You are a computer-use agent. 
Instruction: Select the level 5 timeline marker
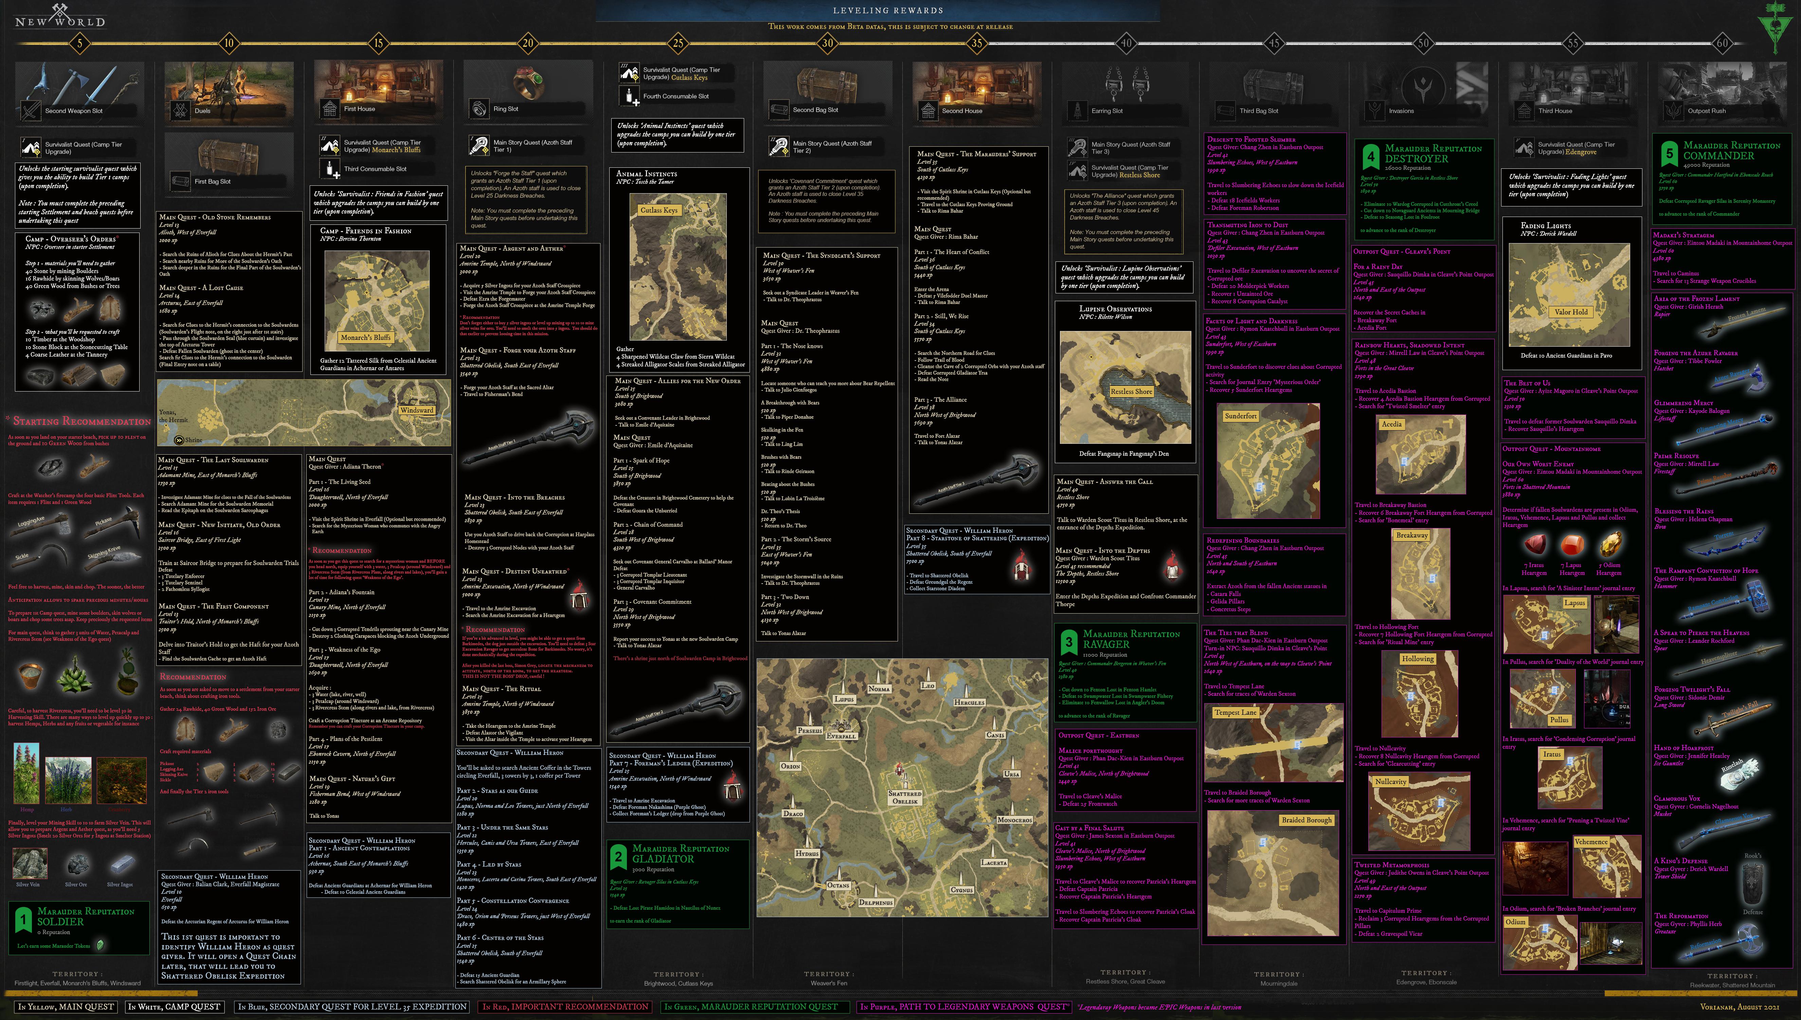(x=79, y=43)
